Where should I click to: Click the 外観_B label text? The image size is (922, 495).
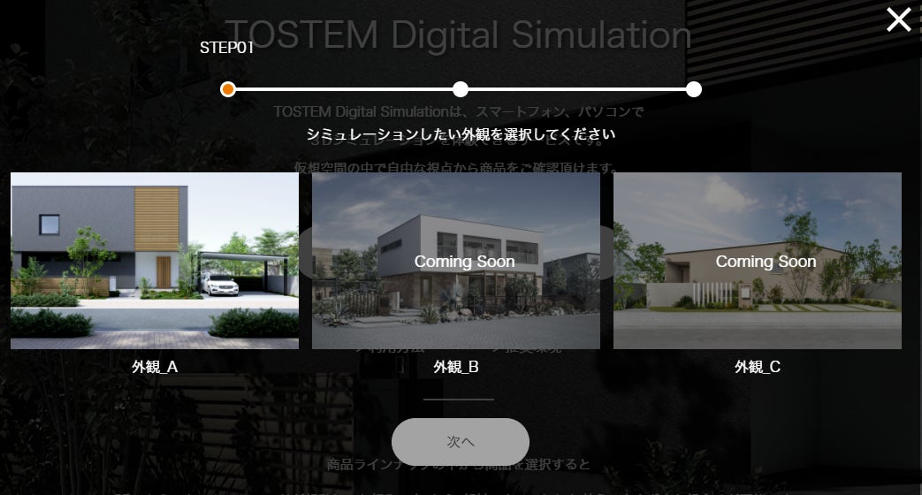[456, 367]
